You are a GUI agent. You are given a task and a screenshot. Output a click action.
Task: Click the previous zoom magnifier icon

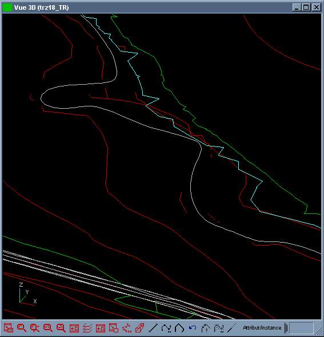(x=61, y=328)
